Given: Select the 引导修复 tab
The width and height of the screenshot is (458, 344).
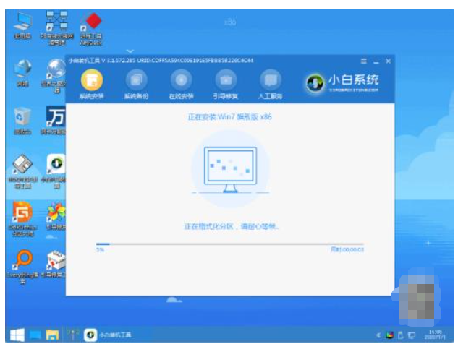Looking at the screenshot, I should 226,85.
